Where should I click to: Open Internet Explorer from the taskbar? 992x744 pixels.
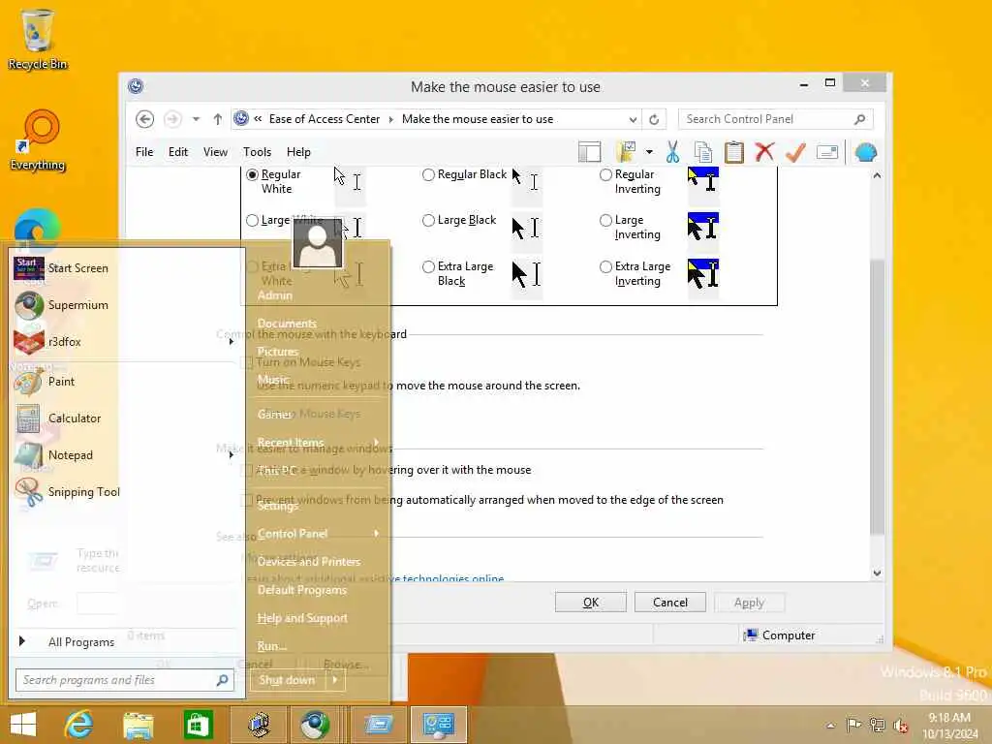point(79,725)
